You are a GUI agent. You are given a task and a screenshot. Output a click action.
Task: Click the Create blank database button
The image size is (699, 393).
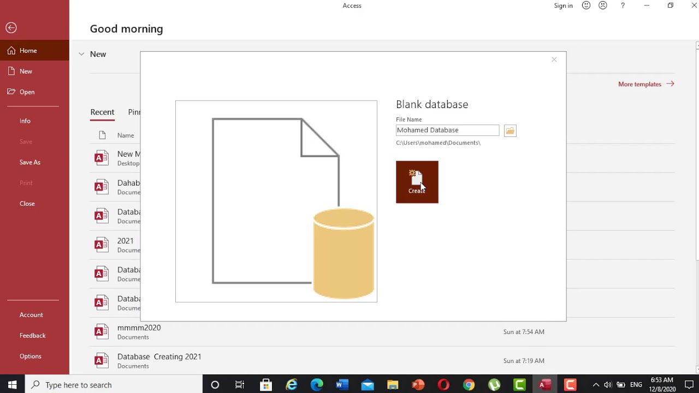pos(417,182)
